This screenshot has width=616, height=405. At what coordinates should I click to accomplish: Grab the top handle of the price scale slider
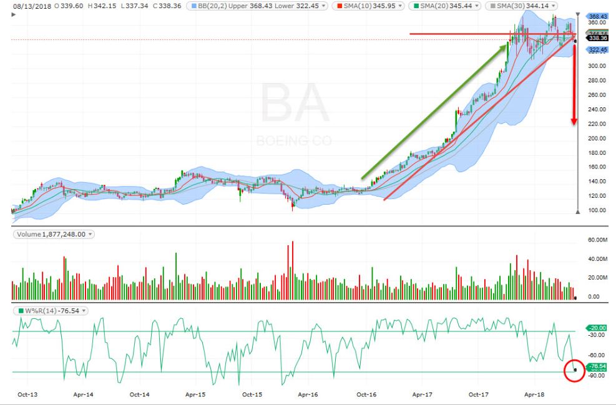click(x=577, y=14)
